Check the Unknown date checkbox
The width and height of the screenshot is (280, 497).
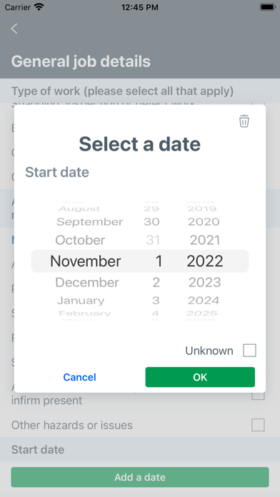pos(249,351)
